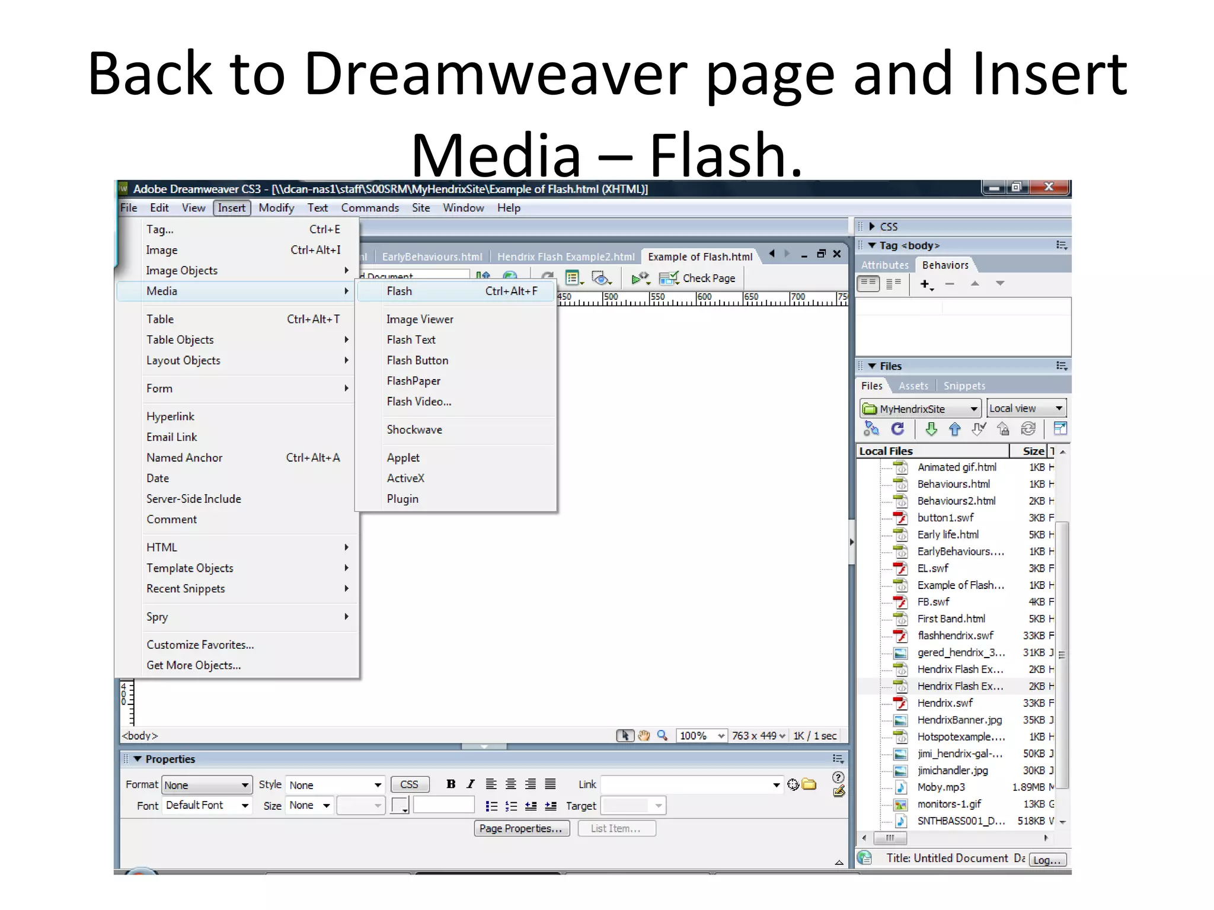This screenshot has width=1214, height=910.
Task: Select the Zoom magnifier tool
Action: [663, 736]
